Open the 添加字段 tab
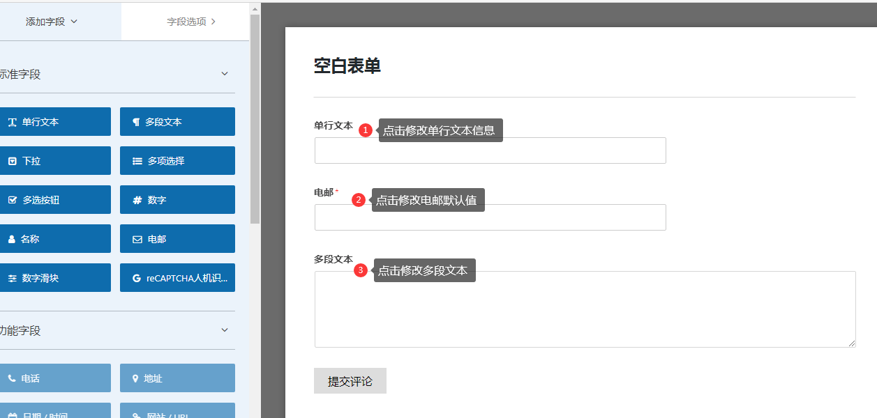This screenshot has width=877, height=418. (52, 22)
